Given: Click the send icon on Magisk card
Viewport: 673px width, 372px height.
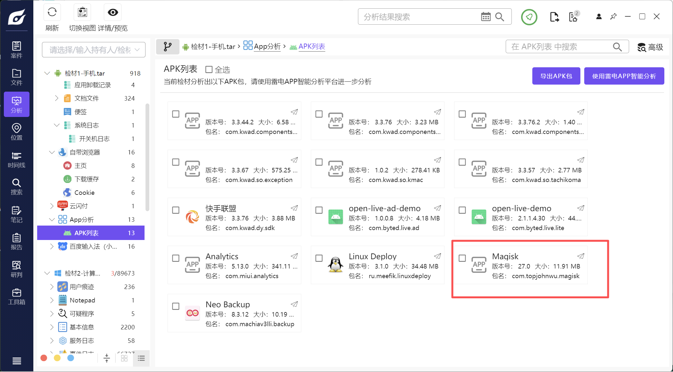Looking at the screenshot, I should click(x=581, y=256).
